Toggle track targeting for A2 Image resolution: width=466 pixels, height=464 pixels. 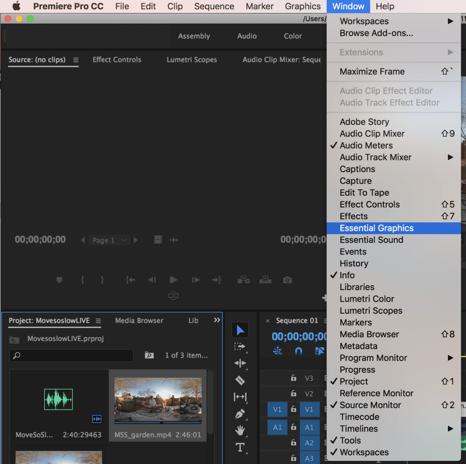[x=309, y=443]
